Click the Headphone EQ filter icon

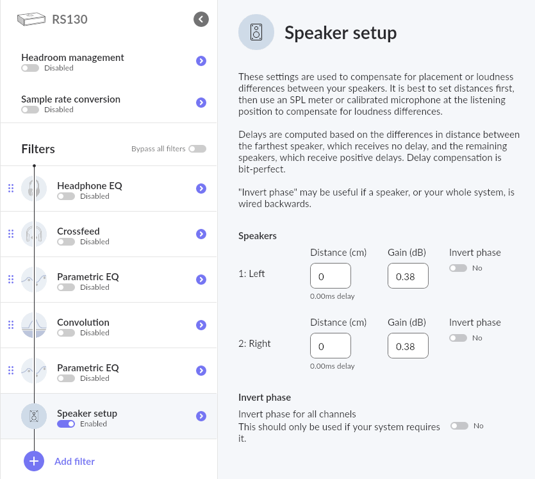(34, 189)
